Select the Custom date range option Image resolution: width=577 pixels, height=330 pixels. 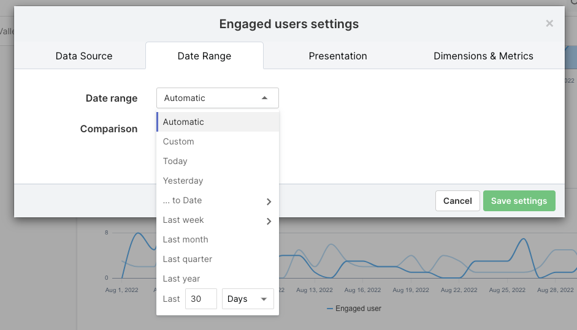coord(178,141)
